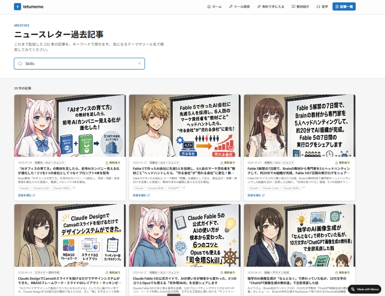Open thumbnail of 独学のAI画像生成 article
The width and height of the screenshot is (385, 296).
coord(300,236)
